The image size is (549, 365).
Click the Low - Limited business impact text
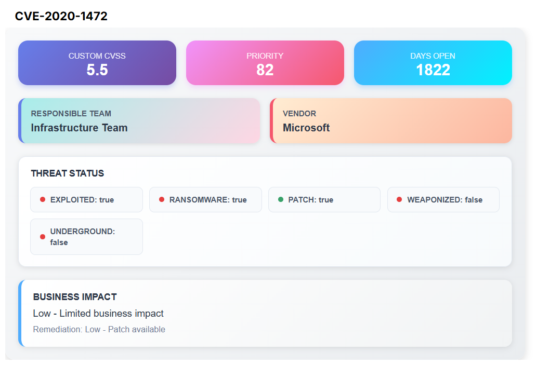98,314
